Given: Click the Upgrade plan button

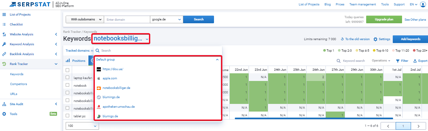Looking at the screenshot, I should point(384,19).
